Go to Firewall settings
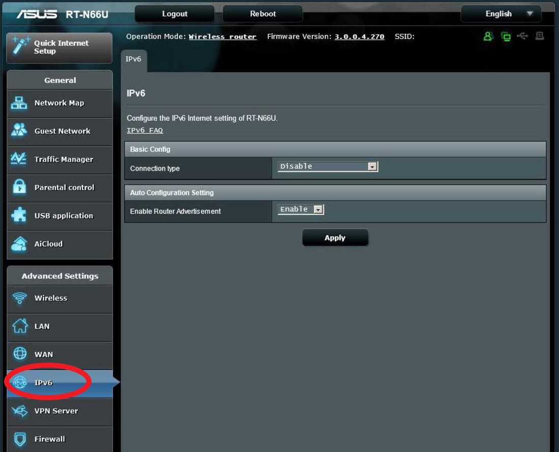The image size is (559, 452). coord(59,439)
